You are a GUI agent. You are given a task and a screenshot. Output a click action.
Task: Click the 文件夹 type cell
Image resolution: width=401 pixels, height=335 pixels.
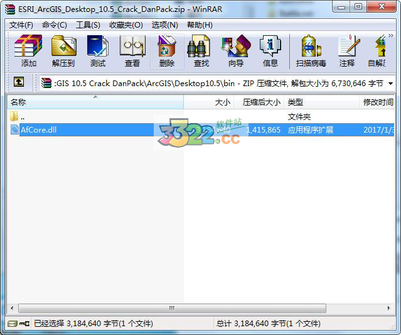point(299,117)
